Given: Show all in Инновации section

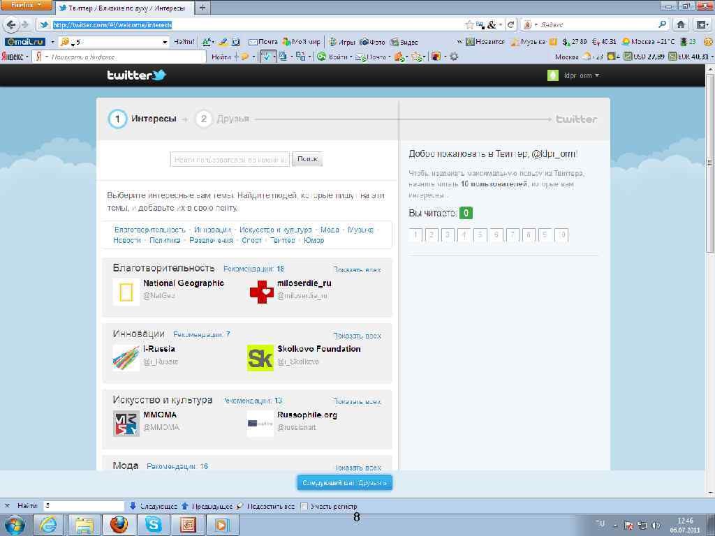Looking at the screenshot, I should [357, 336].
